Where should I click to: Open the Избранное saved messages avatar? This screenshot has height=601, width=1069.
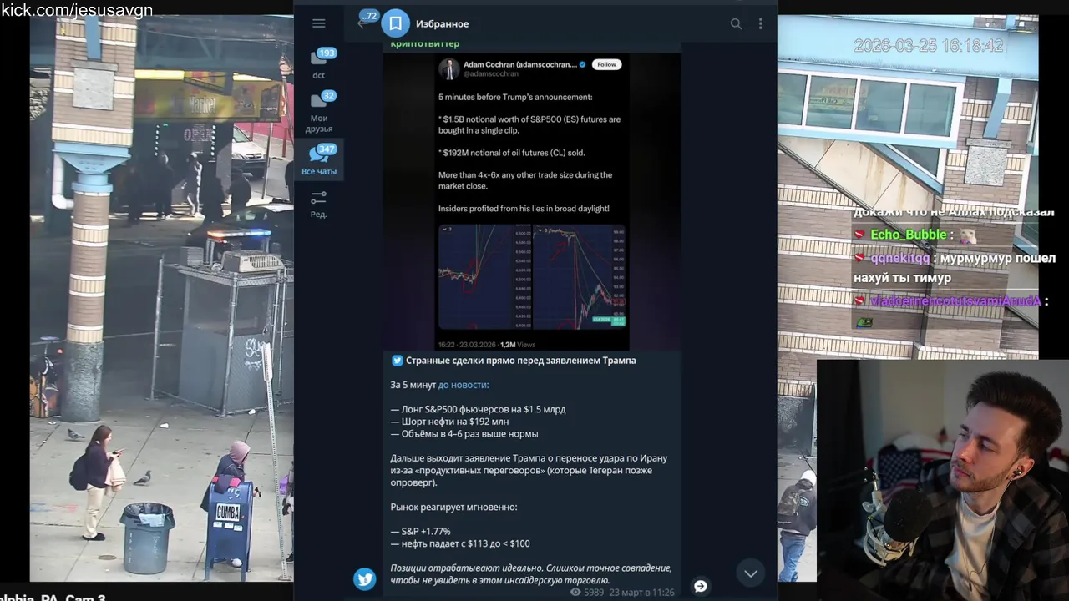(x=396, y=23)
